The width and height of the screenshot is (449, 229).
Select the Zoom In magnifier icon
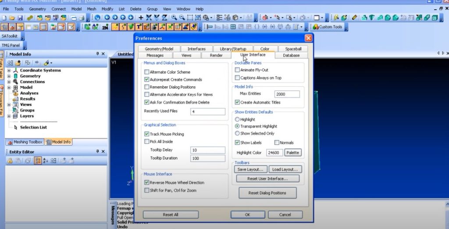point(174,18)
